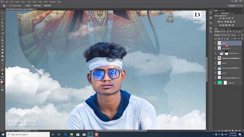Click the lock all layer icon
The image size is (244, 137).
point(227,39)
